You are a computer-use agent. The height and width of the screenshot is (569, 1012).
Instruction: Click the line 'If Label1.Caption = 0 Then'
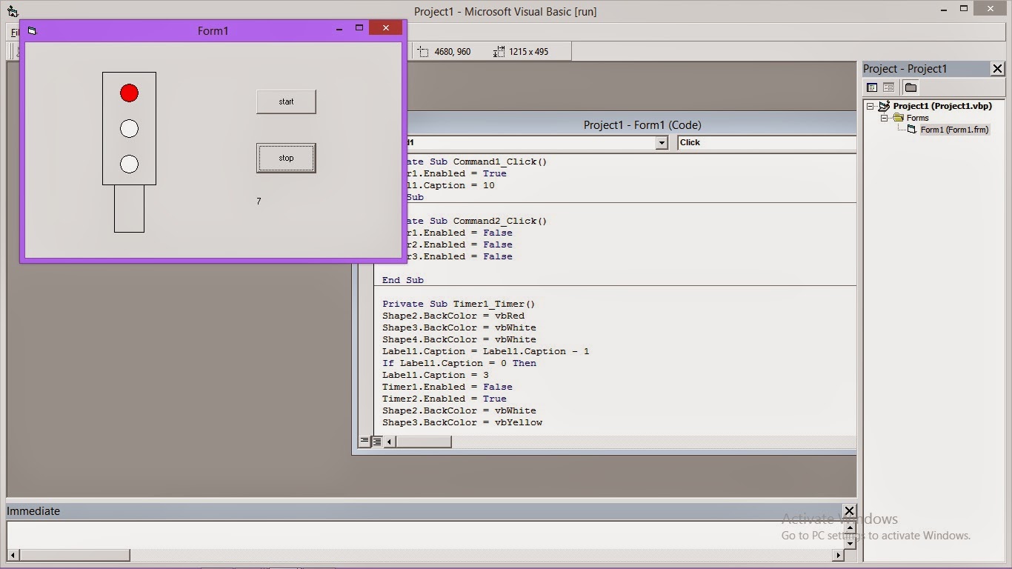coord(459,363)
